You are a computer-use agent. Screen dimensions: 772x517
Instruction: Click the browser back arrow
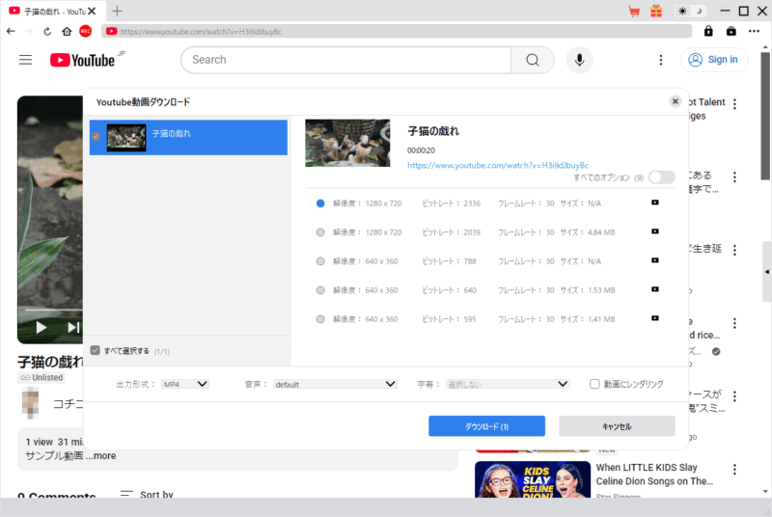11,32
